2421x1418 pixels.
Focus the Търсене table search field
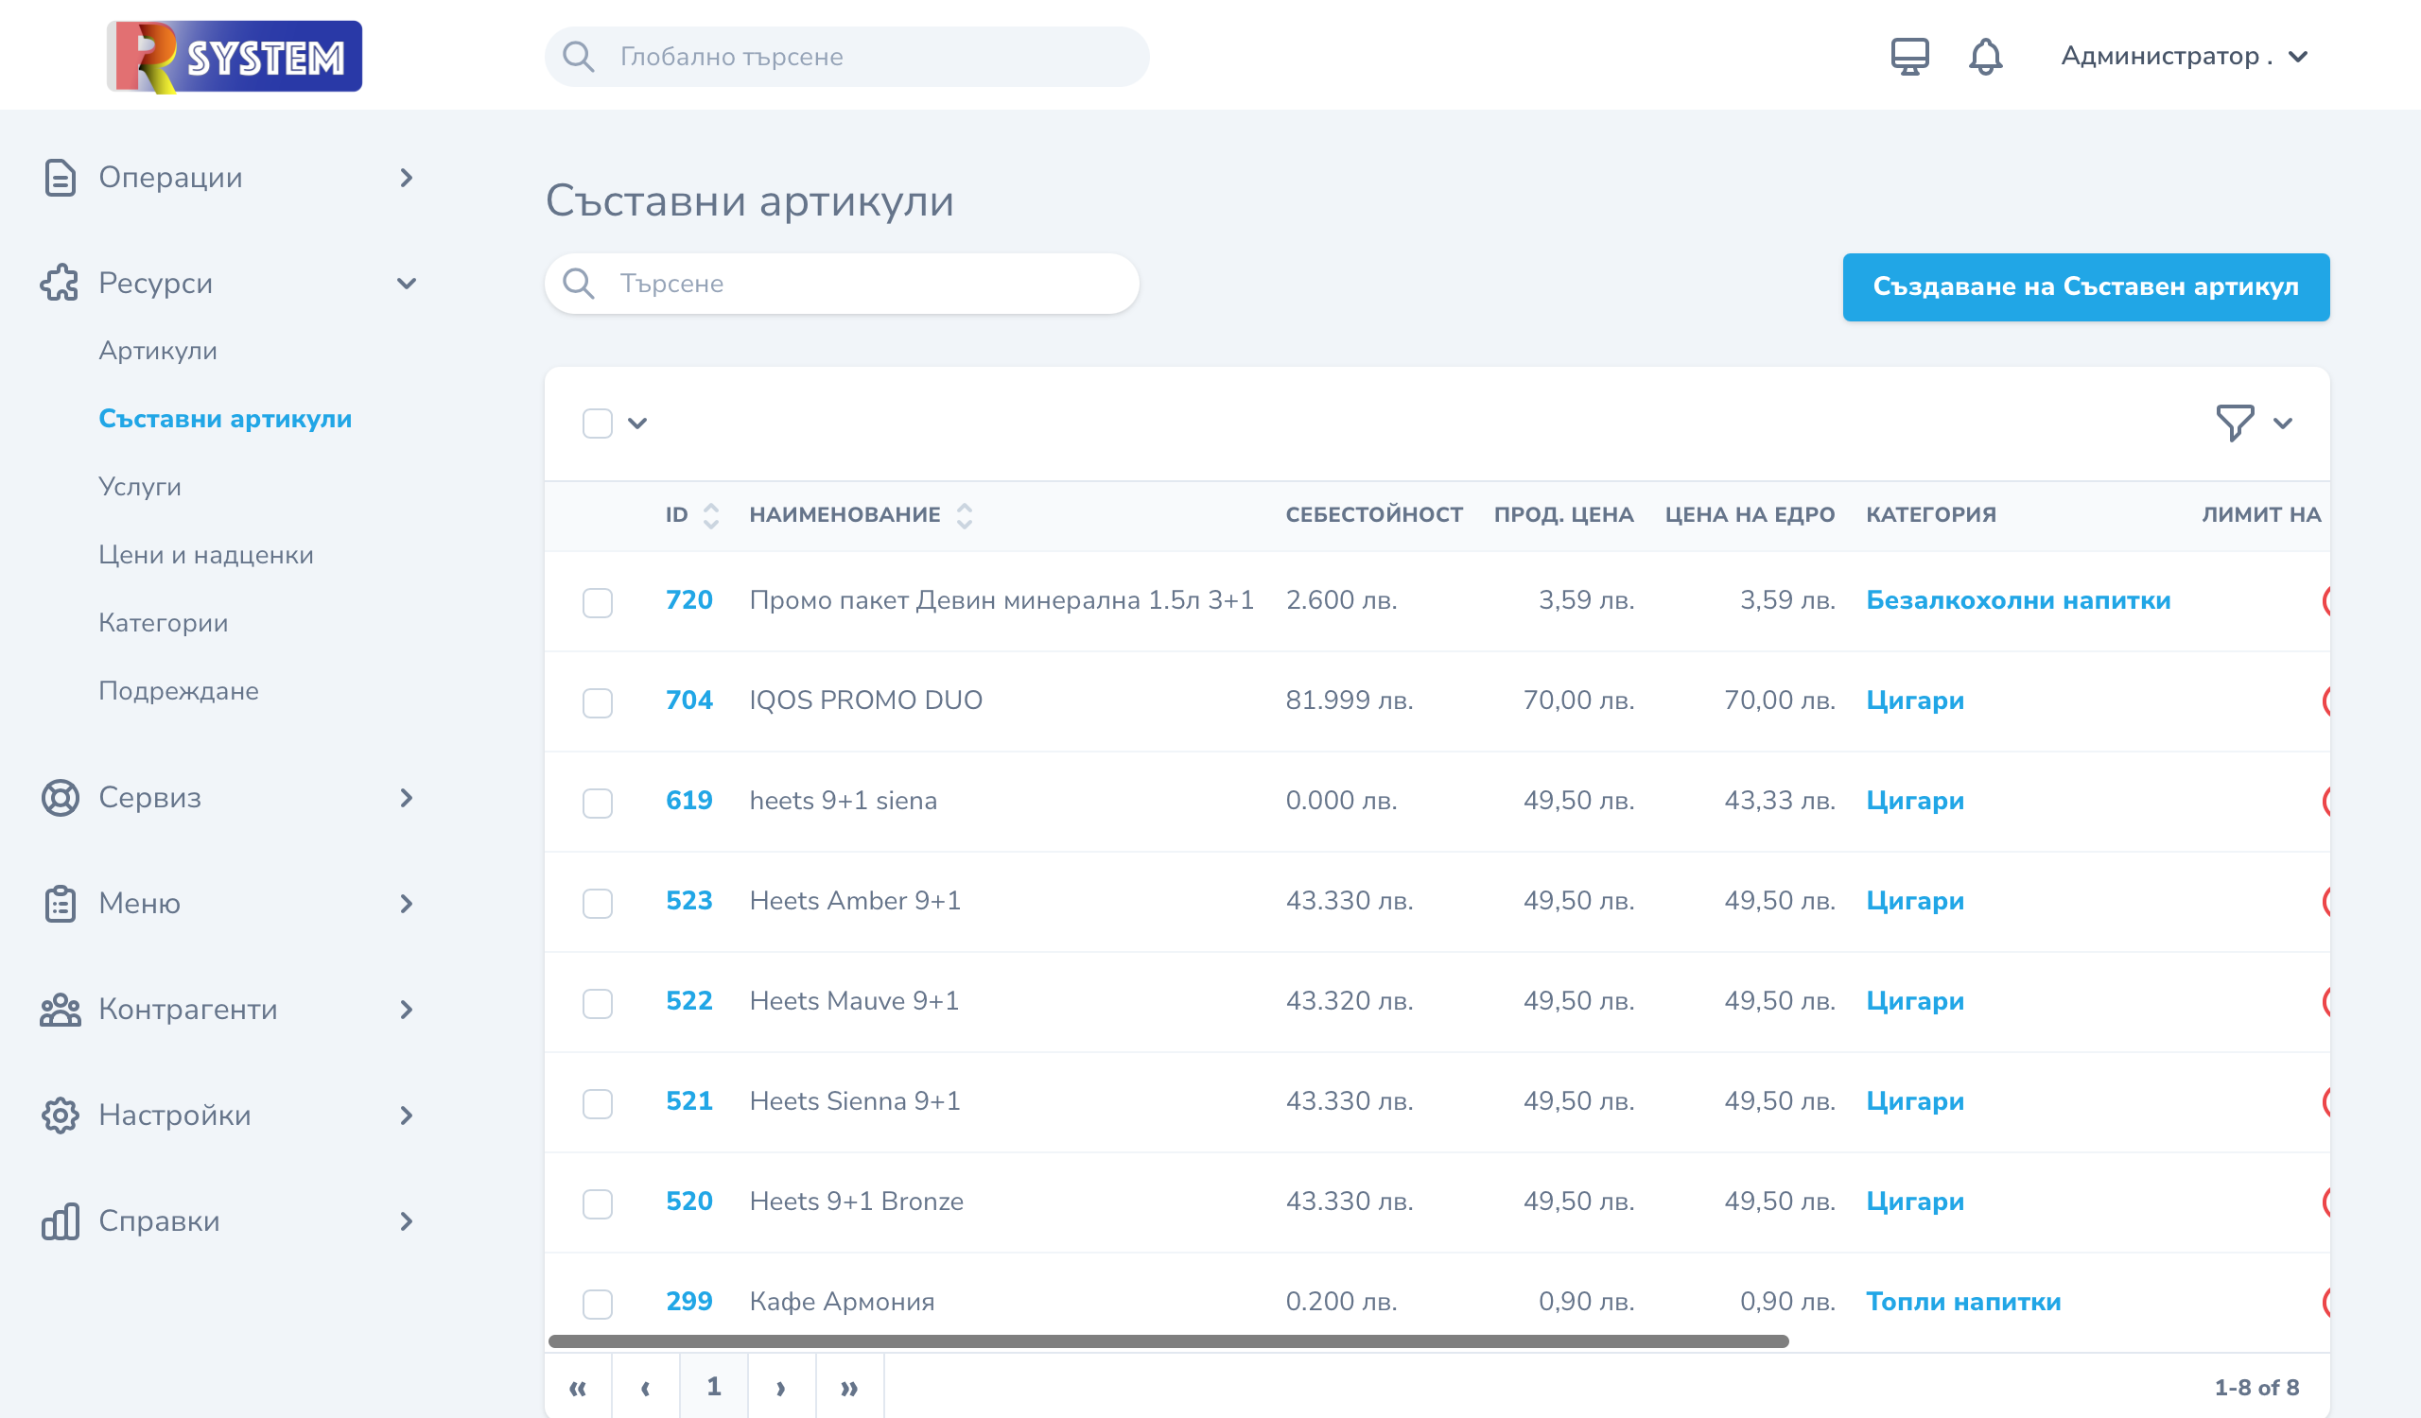coord(842,284)
